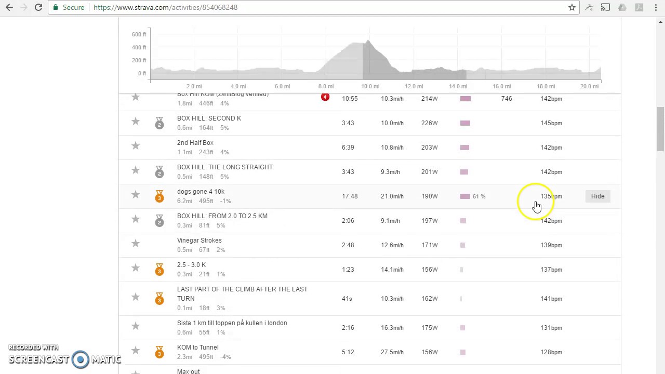Star the BOX HILL: SECOND K segment

[136, 122]
